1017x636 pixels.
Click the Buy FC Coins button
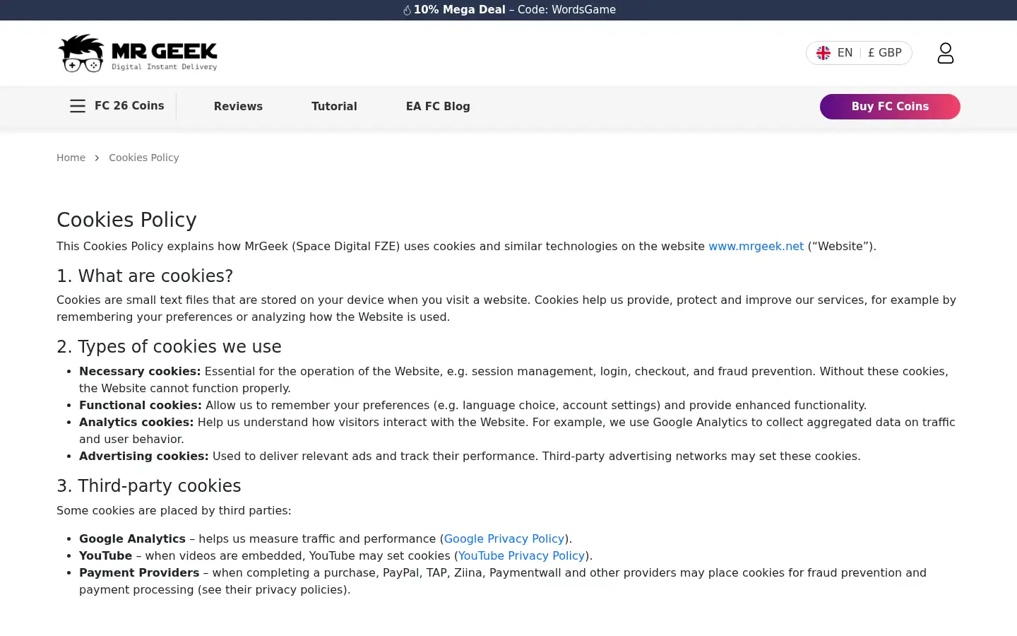[x=890, y=107]
